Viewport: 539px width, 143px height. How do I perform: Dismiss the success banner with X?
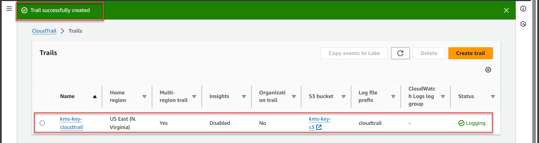pos(506,10)
